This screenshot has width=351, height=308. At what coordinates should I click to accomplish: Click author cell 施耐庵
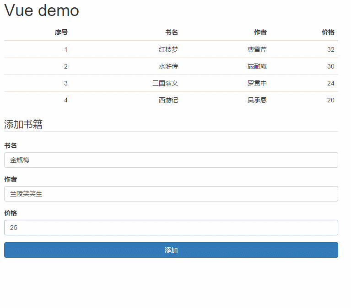coord(257,66)
